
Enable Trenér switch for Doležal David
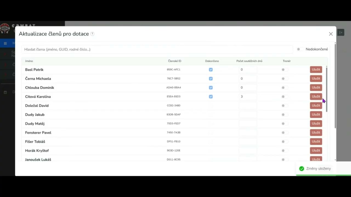285,106
